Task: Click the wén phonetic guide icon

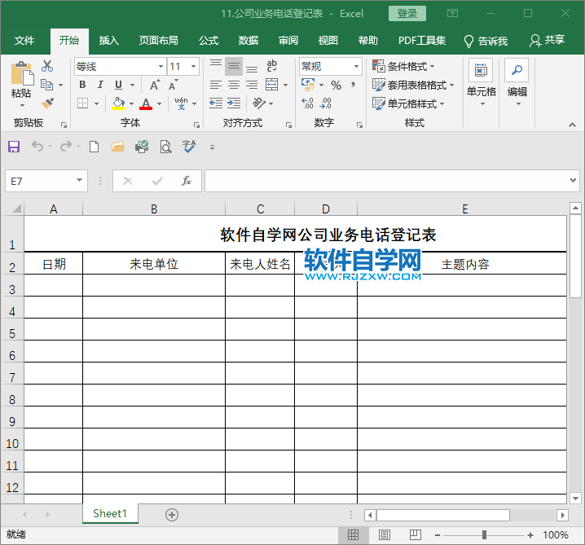Action: [x=181, y=103]
